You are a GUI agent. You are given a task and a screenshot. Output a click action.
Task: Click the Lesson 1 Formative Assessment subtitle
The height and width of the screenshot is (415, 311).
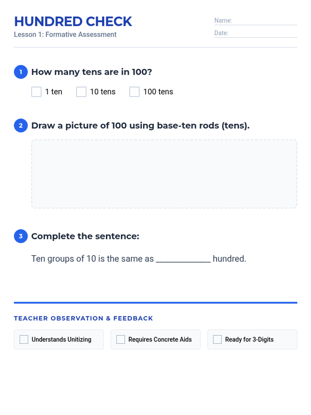click(65, 34)
